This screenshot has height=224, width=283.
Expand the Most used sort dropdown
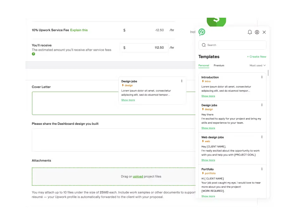pyautogui.click(x=258, y=65)
